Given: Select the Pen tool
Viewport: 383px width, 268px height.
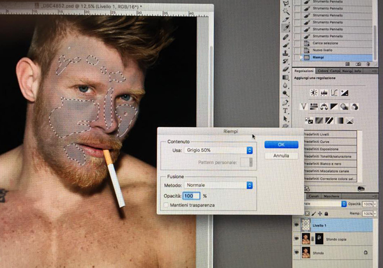Looking at the screenshot, I should click(285, 103).
